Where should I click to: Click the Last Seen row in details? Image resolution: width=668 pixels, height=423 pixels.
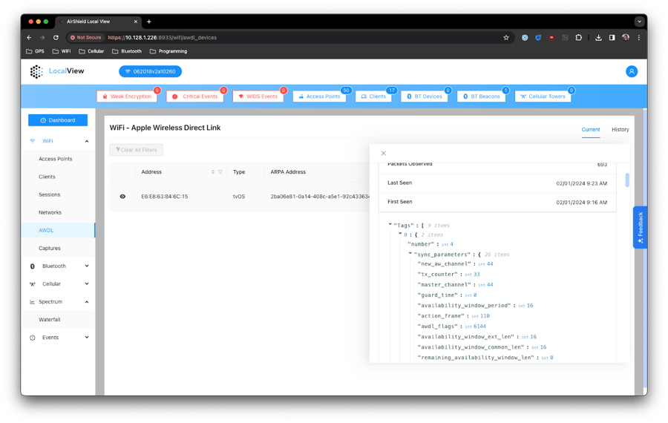pos(497,183)
